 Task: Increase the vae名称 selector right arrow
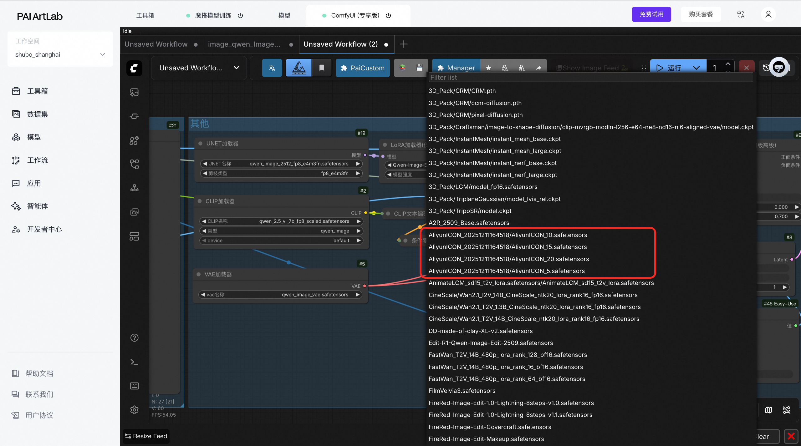click(358, 295)
